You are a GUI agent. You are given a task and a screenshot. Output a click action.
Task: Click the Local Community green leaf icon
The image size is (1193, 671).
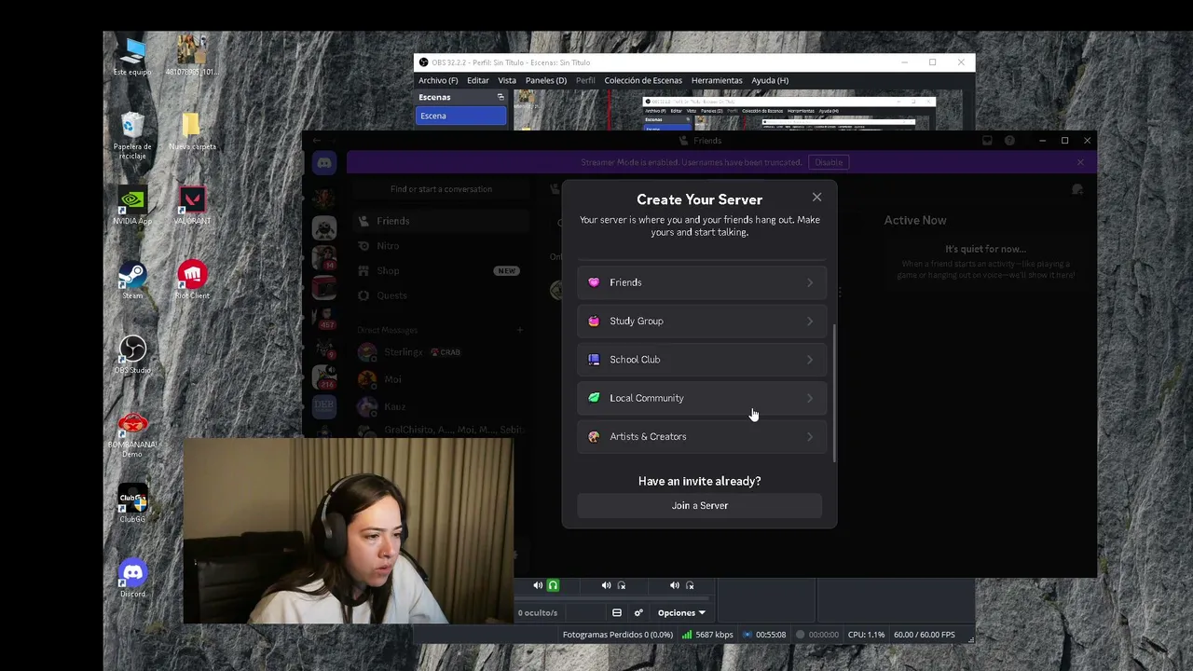click(x=594, y=398)
